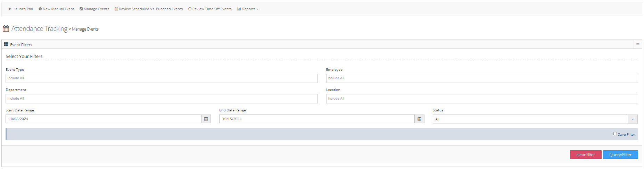The height and width of the screenshot is (169, 644).
Task: Focus the Location filter field
Action: [481, 99]
